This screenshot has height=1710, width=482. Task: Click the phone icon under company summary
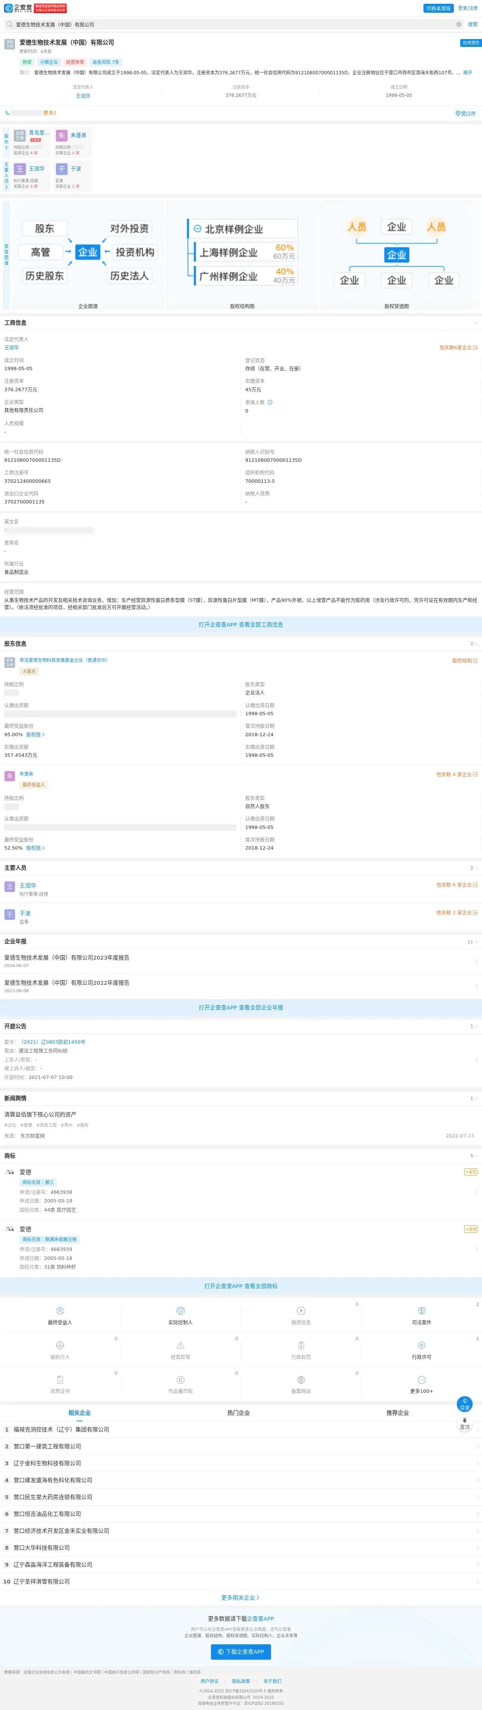pos(7,113)
